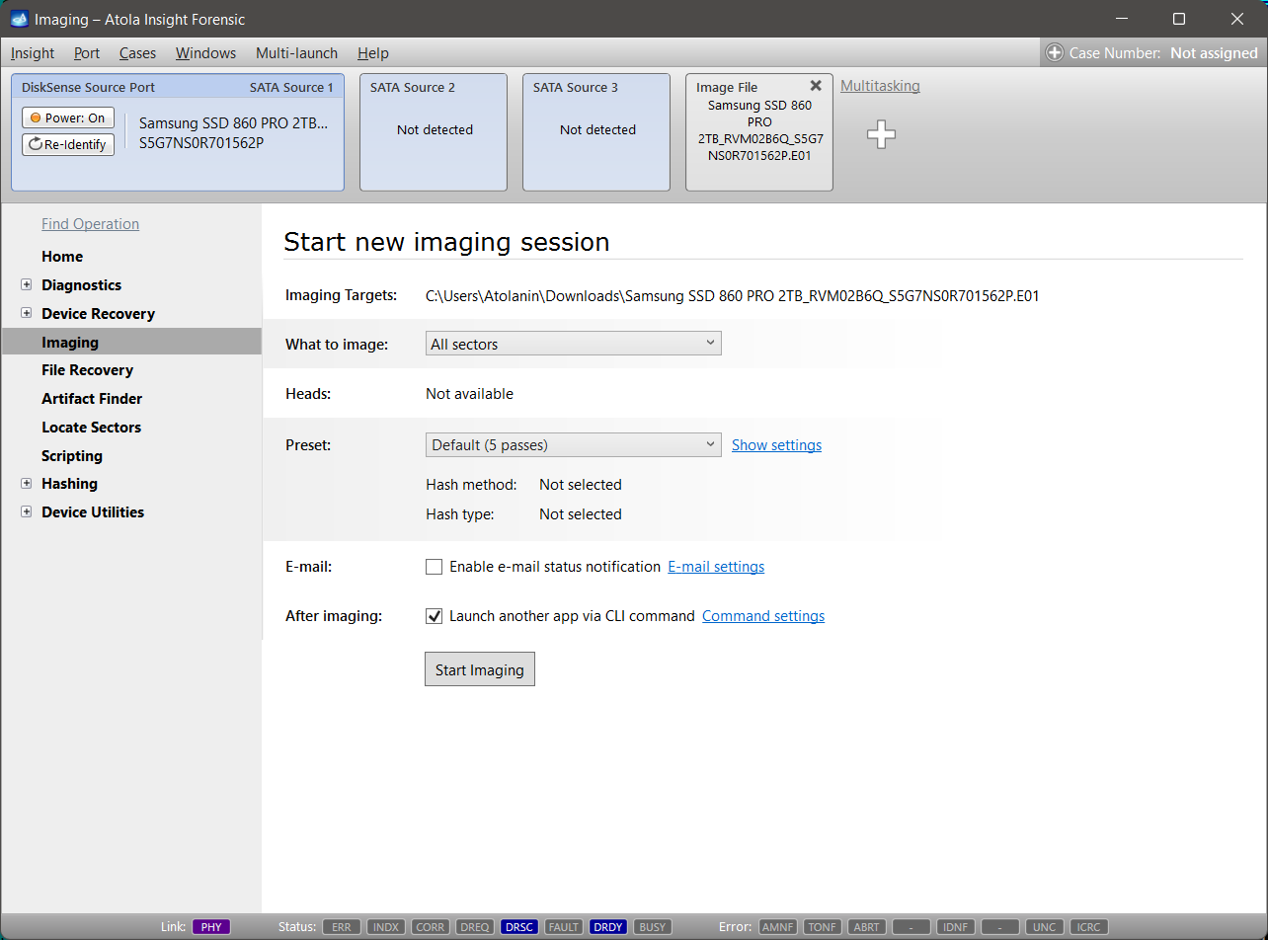
Task: Expand the Device Recovery tree node
Action: pos(26,314)
